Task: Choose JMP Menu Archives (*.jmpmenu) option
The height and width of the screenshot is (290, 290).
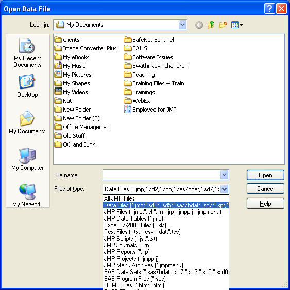Action: click(166, 265)
